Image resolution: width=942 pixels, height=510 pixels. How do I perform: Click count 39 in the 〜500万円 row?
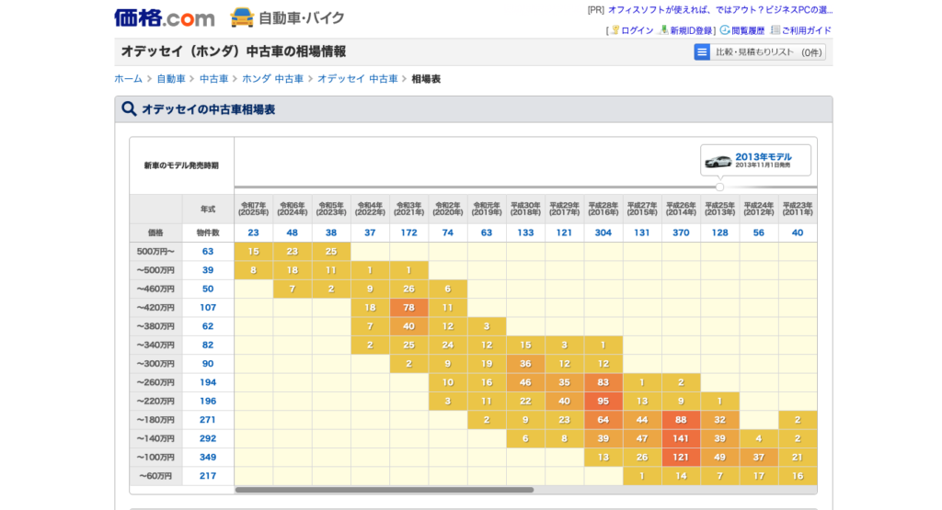(x=208, y=270)
